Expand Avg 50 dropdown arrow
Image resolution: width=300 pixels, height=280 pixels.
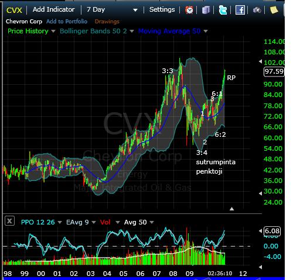[x=152, y=222]
